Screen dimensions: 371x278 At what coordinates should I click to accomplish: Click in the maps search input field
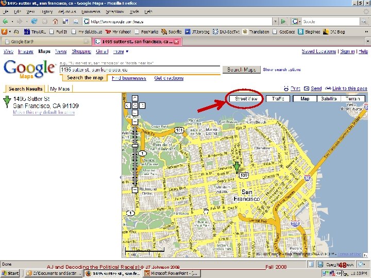coord(140,69)
